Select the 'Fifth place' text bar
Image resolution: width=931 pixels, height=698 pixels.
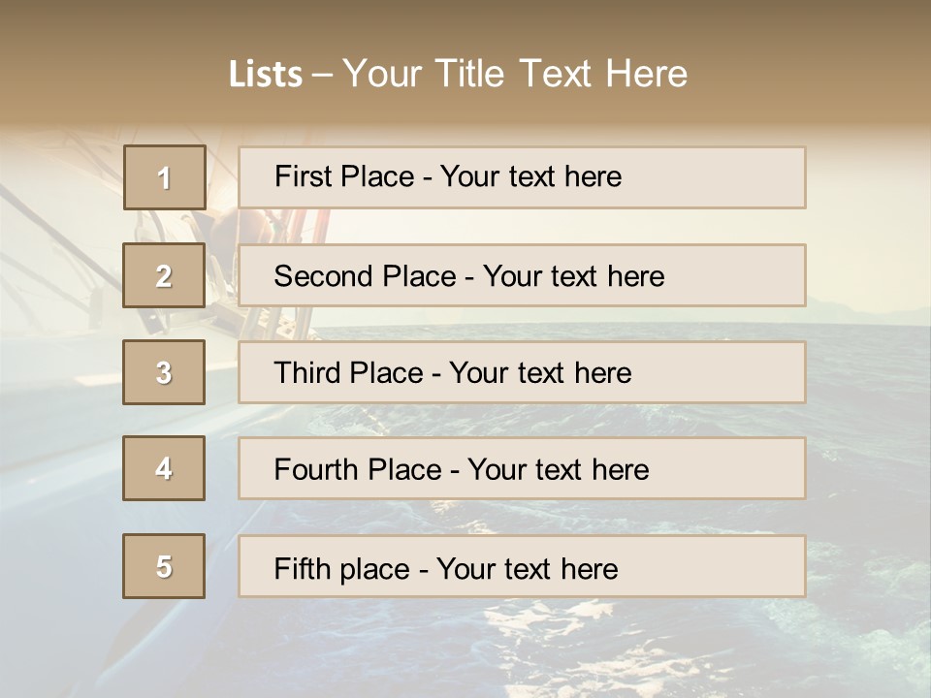(522, 567)
